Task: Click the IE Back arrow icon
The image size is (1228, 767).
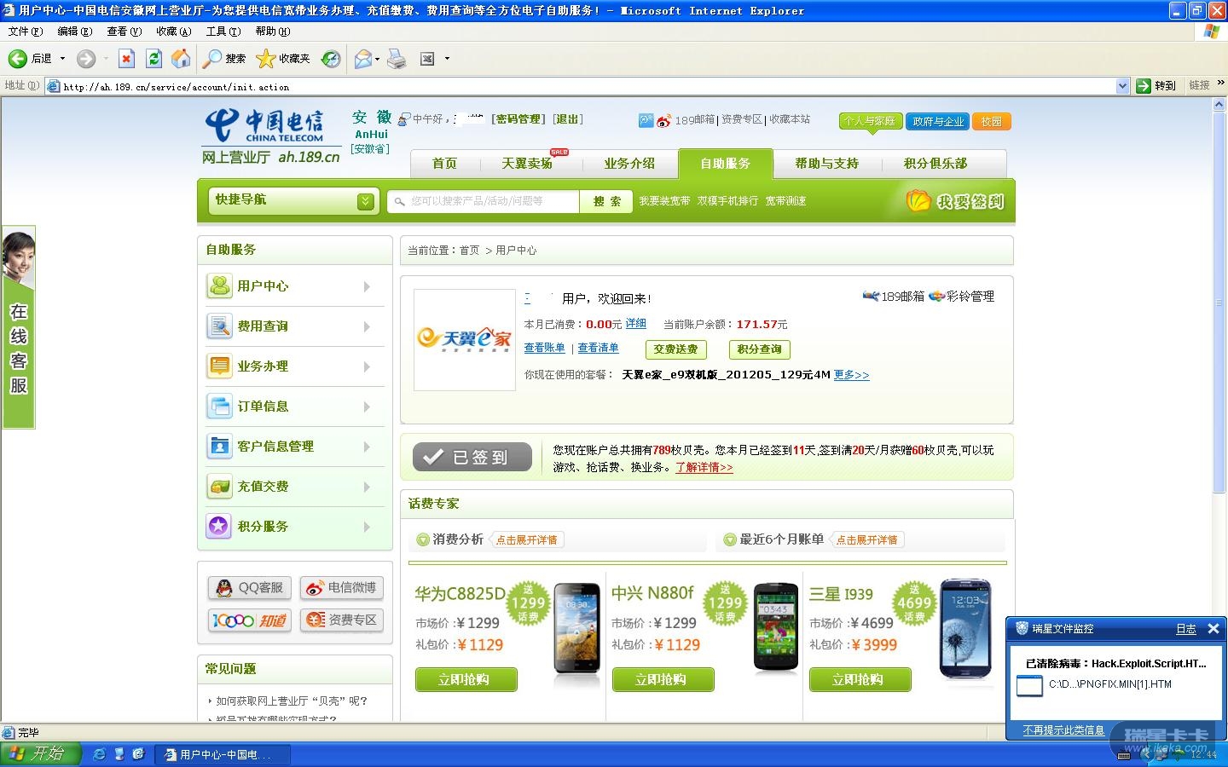Action: (x=17, y=58)
